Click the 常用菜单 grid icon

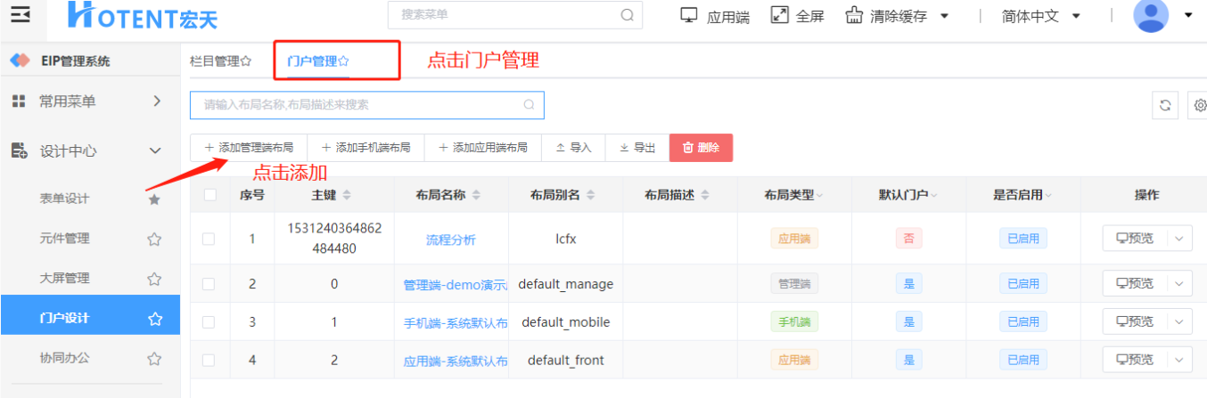[19, 102]
